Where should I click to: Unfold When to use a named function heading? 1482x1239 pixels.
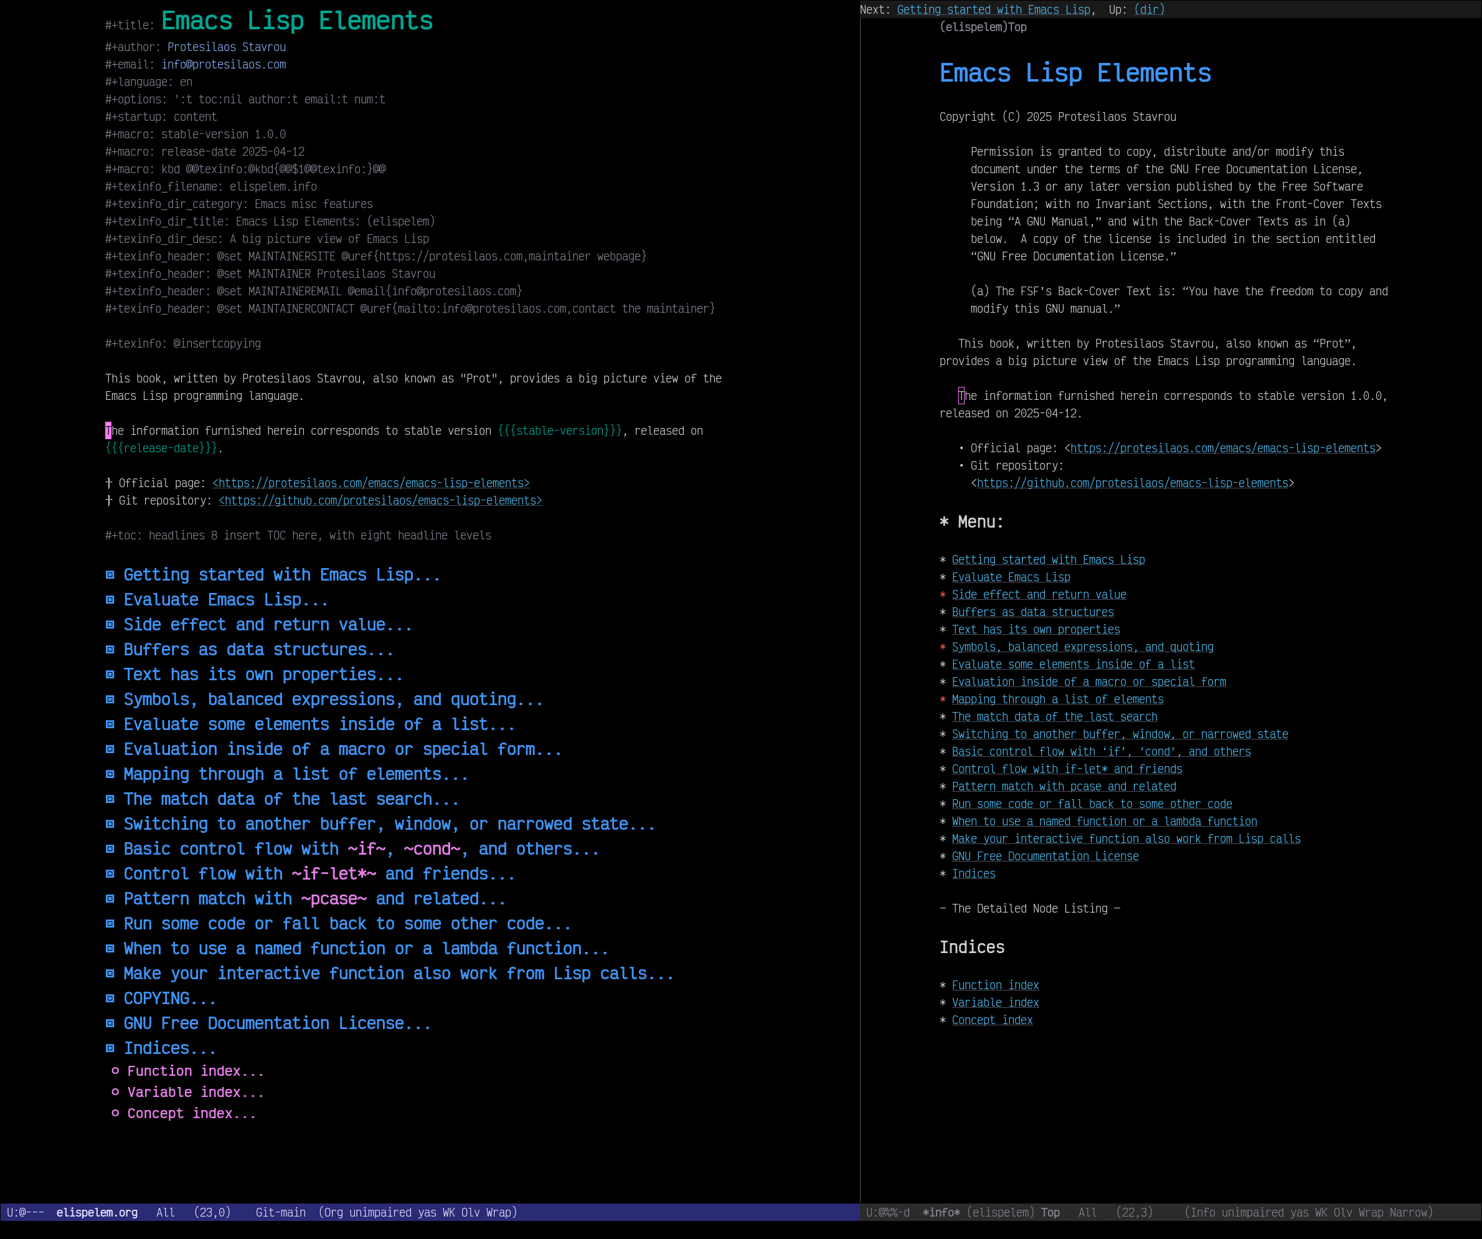[366, 948]
